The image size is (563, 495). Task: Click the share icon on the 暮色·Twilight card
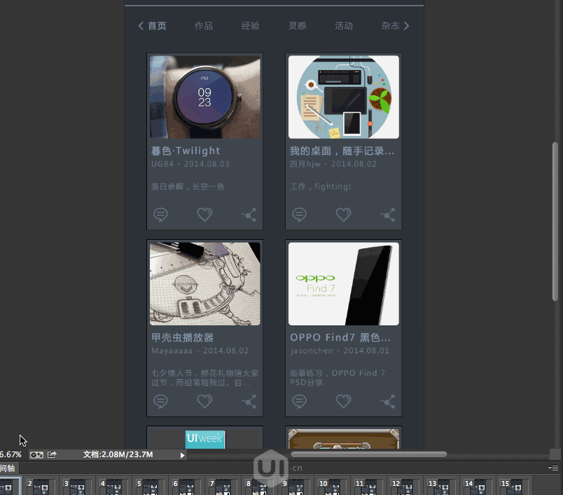[249, 215]
